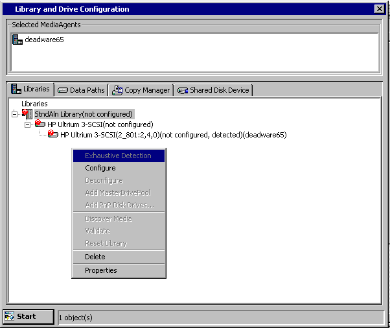Click the StndAln Library icon

(x=27, y=114)
